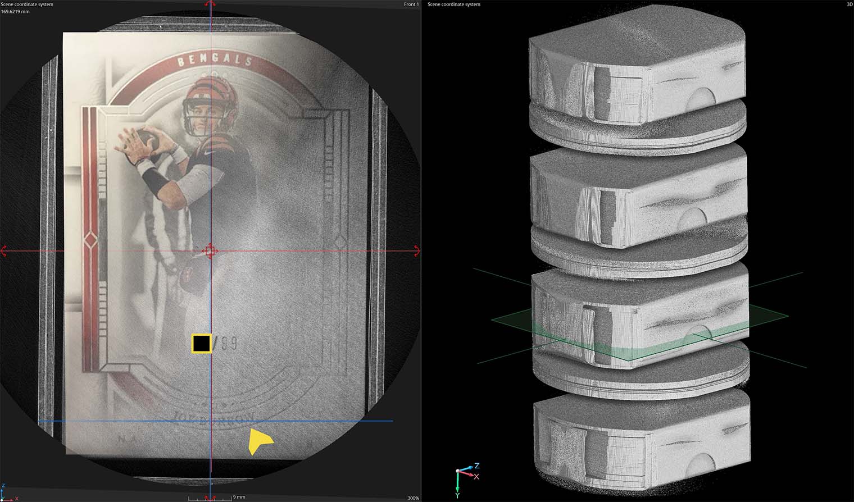Click the '9 mm' scale bar
The image size is (854, 502).
tap(217, 498)
